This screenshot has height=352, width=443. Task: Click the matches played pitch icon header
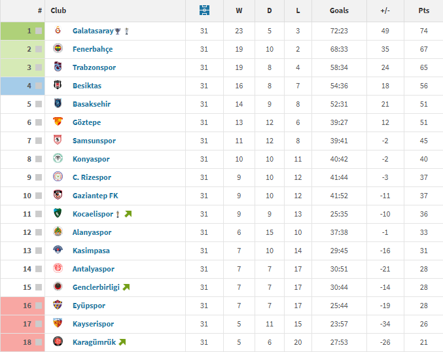[204, 10]
